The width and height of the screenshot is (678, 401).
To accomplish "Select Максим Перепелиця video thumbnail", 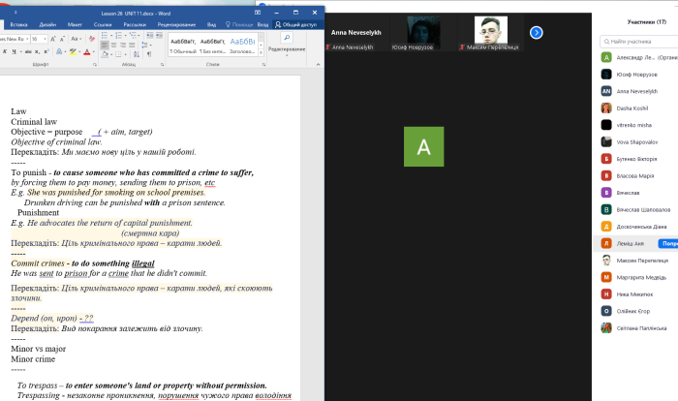I will pyautogui.click(x=491, y=32).
